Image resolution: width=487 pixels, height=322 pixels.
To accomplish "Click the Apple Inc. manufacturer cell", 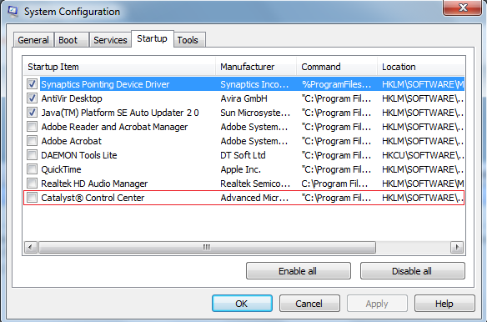I will [x=241, y=169].
